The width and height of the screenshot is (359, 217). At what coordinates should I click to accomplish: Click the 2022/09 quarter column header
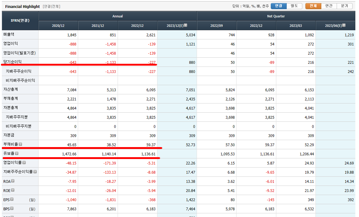[217, 26]
